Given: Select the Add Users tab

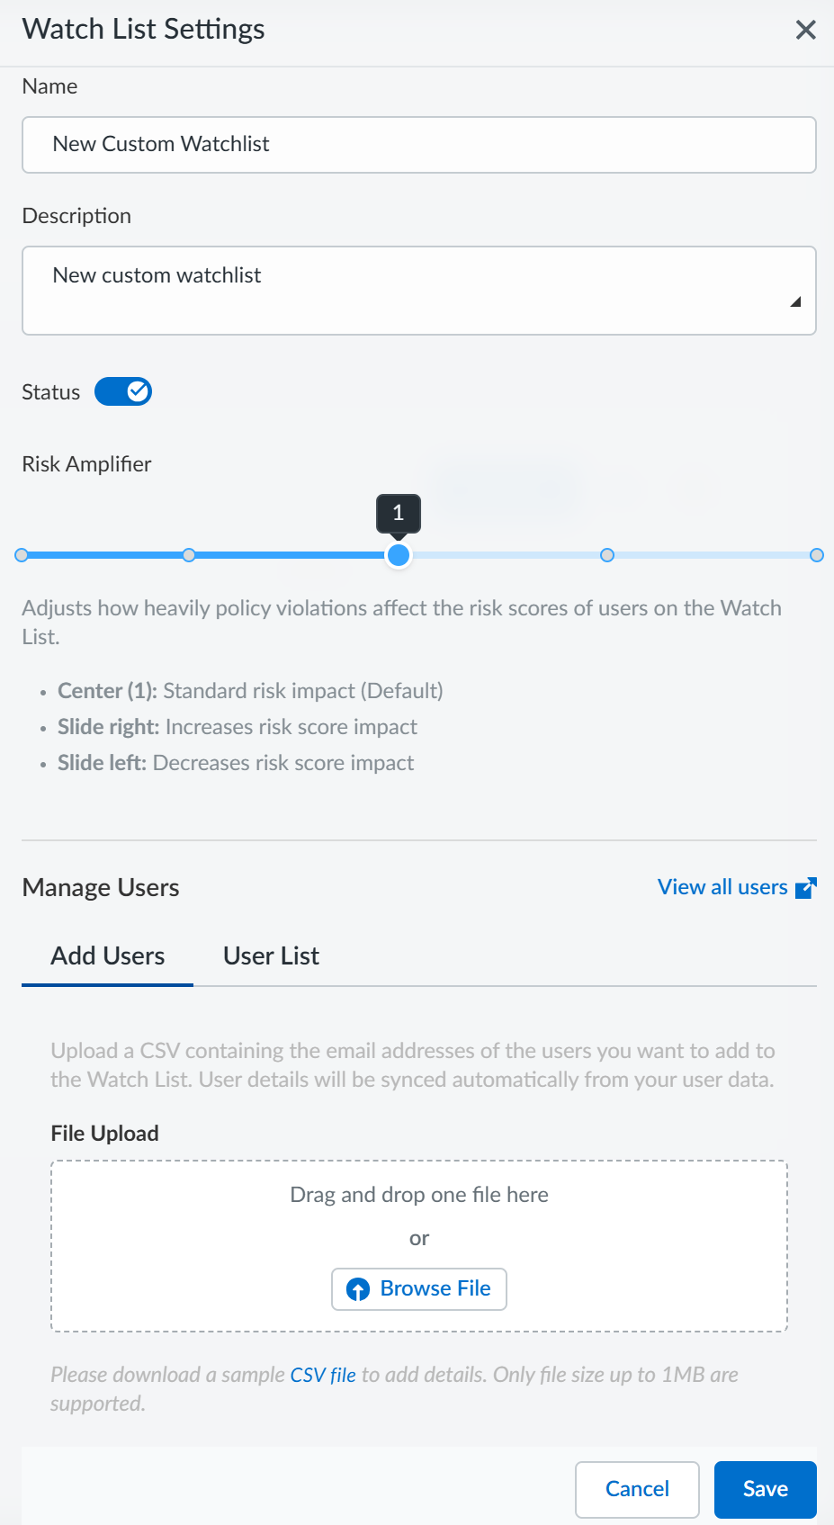Looking at the screenshot, I should coord(108,955).
